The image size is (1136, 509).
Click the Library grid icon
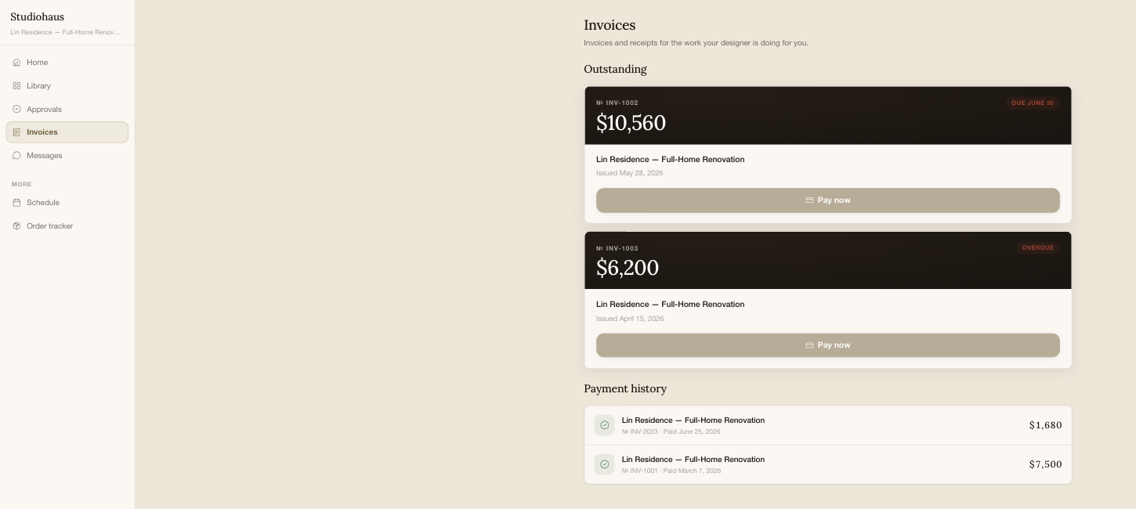pyautogui.click(x=16, y=86)
